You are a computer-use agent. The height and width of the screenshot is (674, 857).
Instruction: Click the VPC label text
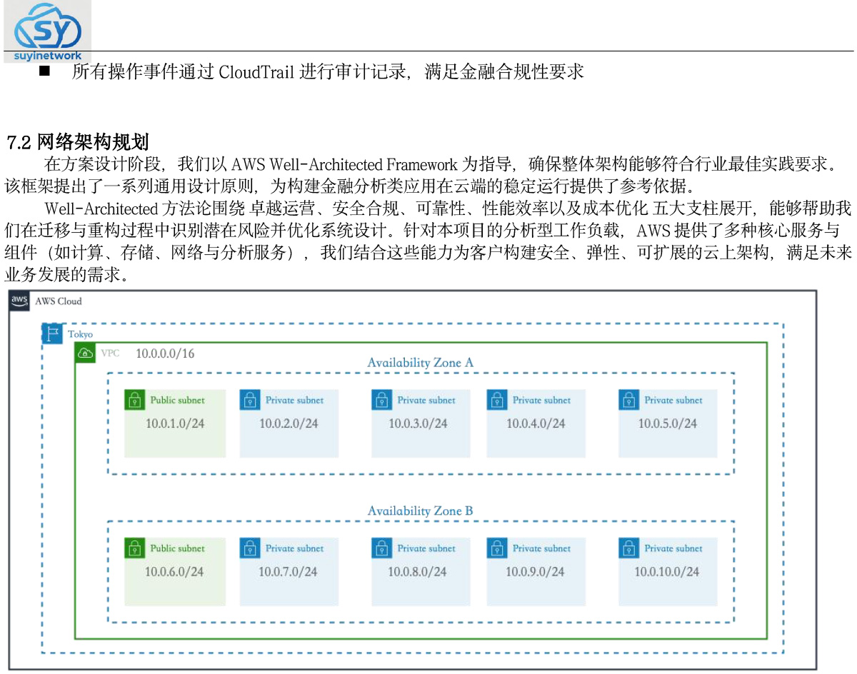click(x=110, y=353)
